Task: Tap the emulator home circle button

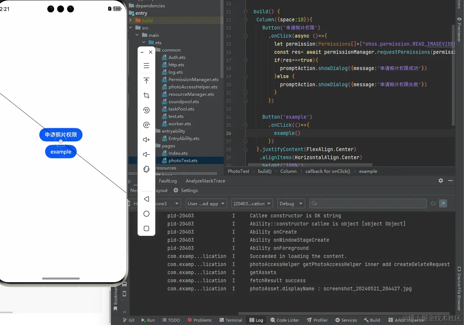Action: [146, 214]
